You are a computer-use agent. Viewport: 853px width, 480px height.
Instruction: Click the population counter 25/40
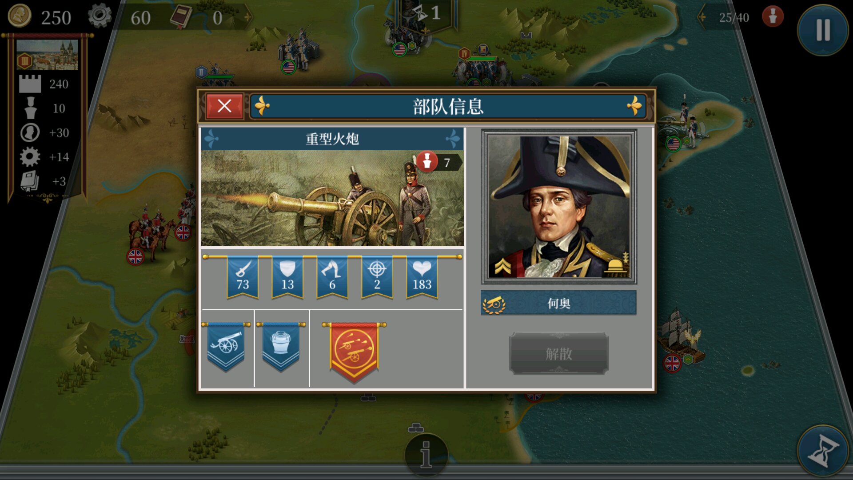(x=733, y=17)
